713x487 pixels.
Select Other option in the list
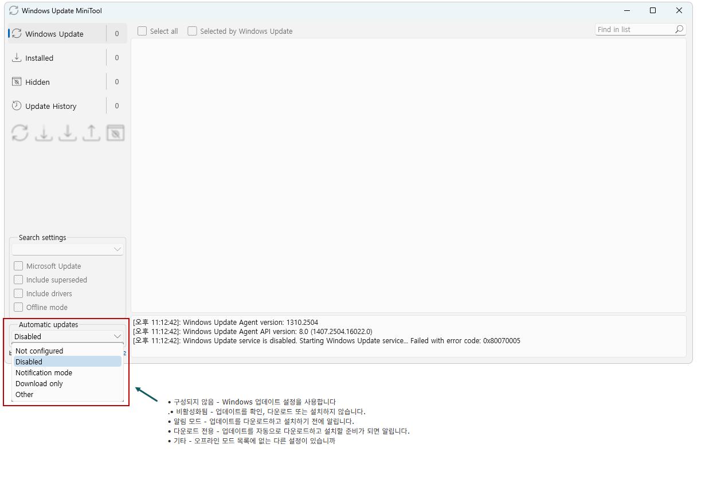click(x=68, y=394)
